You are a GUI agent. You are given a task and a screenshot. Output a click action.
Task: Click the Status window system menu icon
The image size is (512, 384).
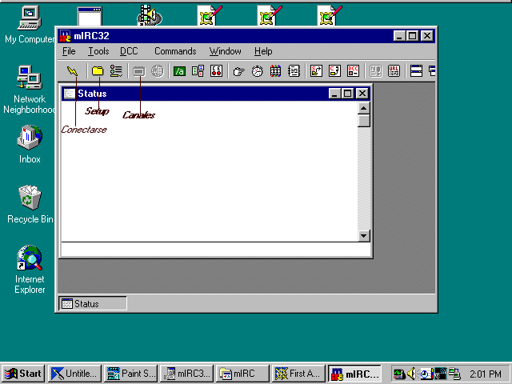coord(69,94)
